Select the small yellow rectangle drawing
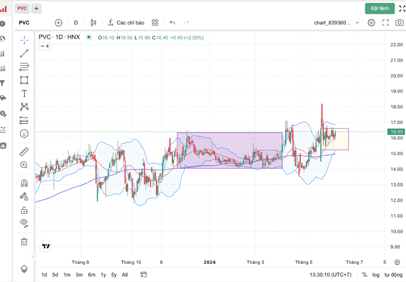This screenshot has width=406, height=282. [335, 139]
